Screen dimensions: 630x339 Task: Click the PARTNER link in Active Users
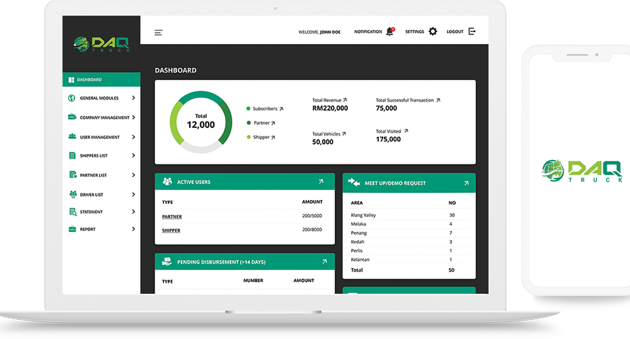172,216
